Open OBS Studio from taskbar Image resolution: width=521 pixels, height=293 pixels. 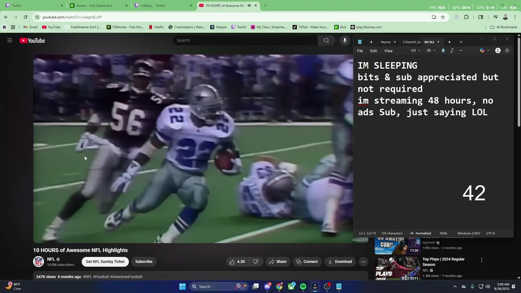click(327, 286)
